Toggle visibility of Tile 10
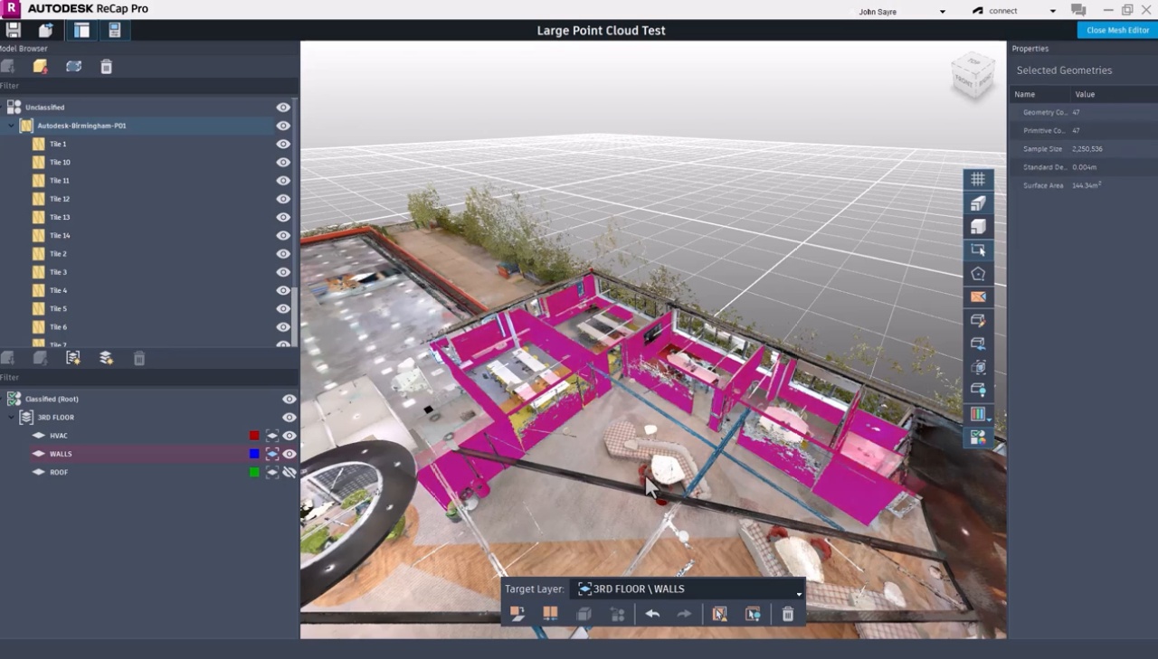Viewport: 1158px width, 659px height. [x=283, y=163]
